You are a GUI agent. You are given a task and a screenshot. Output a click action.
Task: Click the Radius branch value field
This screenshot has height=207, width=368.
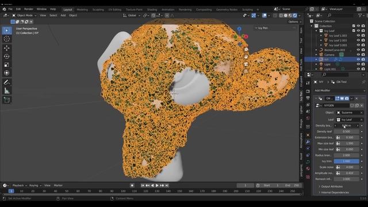coord(346,155)
